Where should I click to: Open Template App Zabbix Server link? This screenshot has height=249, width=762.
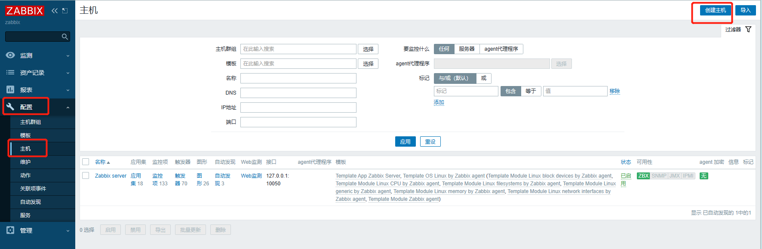pos(368,176)
